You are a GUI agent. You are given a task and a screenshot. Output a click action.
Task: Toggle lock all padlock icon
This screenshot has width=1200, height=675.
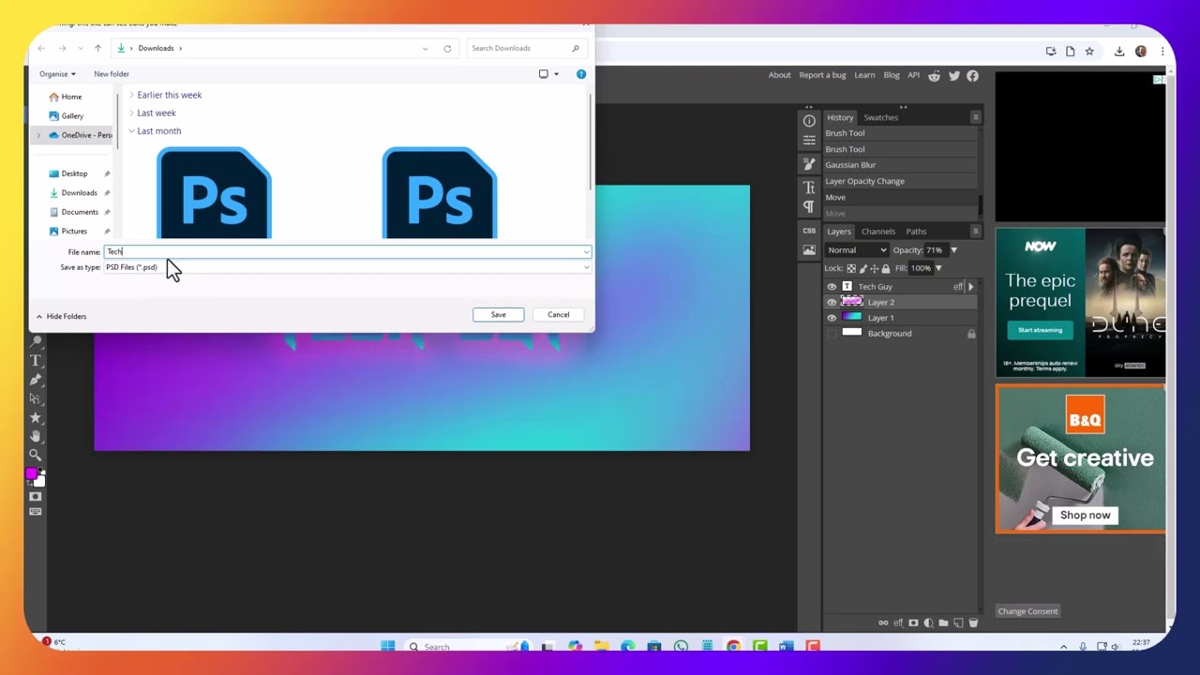(x=885, y=269)
